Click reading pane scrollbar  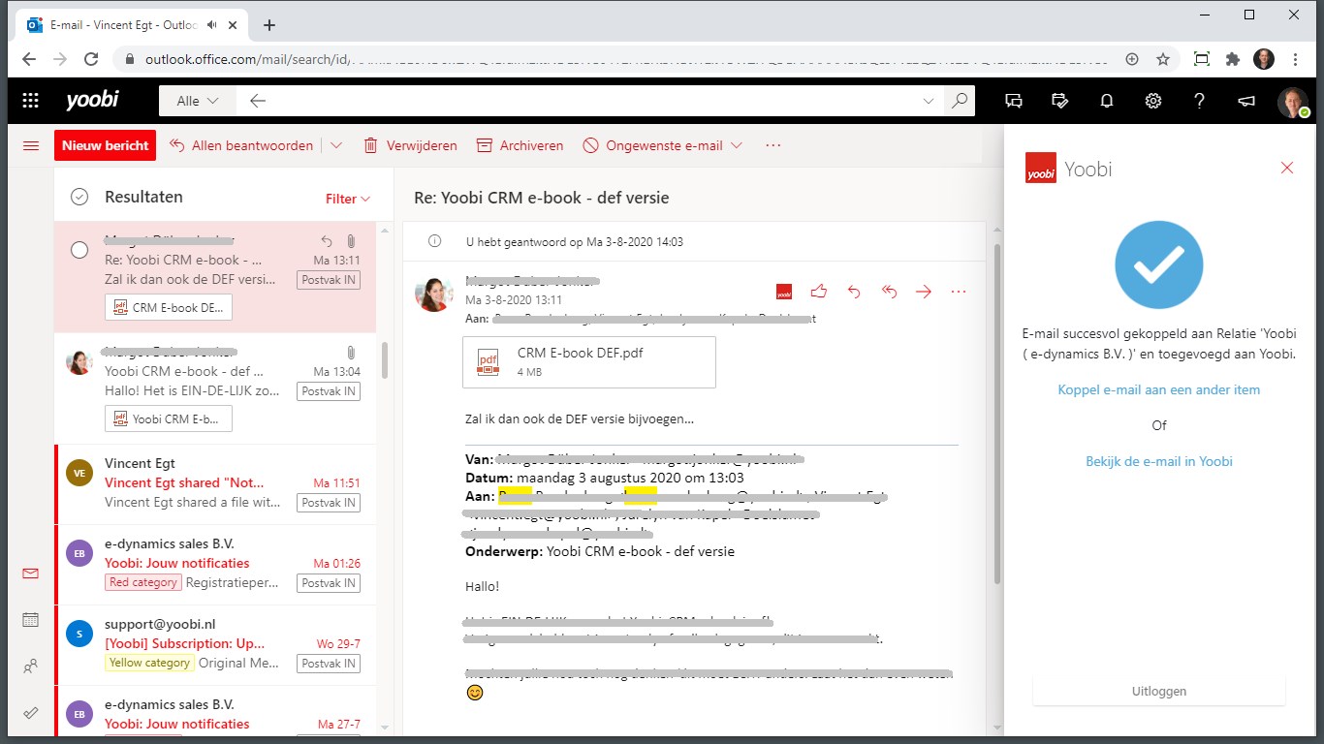point(997,415)
